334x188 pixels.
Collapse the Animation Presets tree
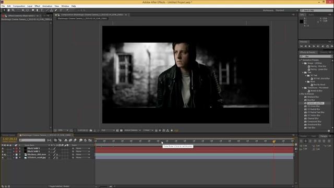pos(301,60)
